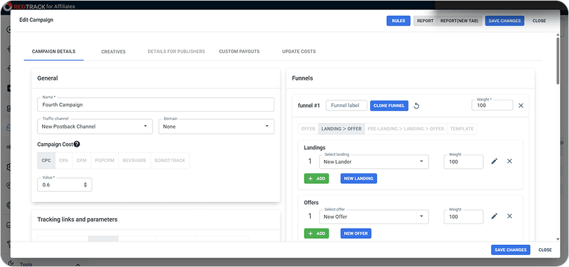Click the green ADD button under Offers

tap(317, 234)
